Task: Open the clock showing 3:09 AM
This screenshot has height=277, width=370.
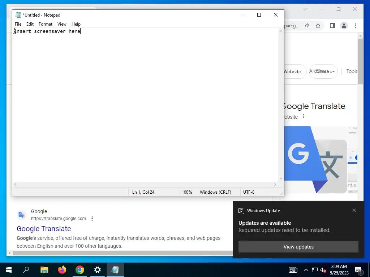Action: pyautogui.click(x=339, y=270)
